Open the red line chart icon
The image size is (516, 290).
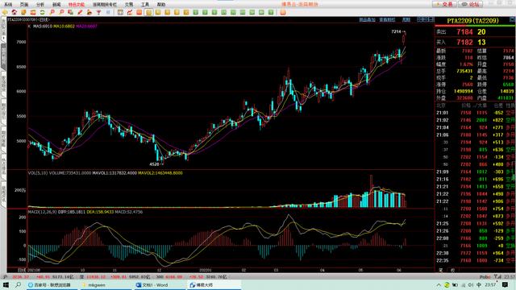pyautogui.click(x=130, y=12)
